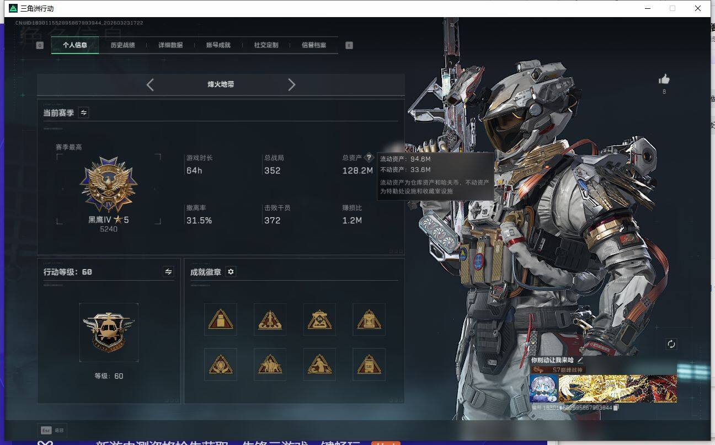715x445 pixels.
Task: Select the first bottom-row achievement badge
Action: [221, 364]
